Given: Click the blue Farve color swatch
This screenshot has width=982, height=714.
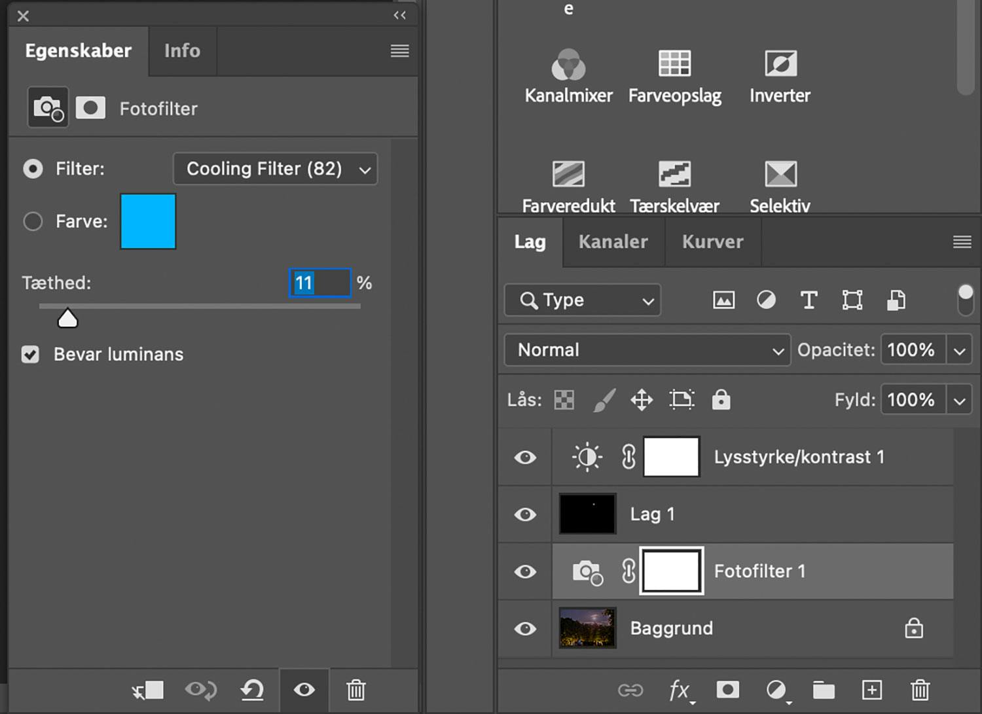Looking at the screenshot, I should click(148, 222).
